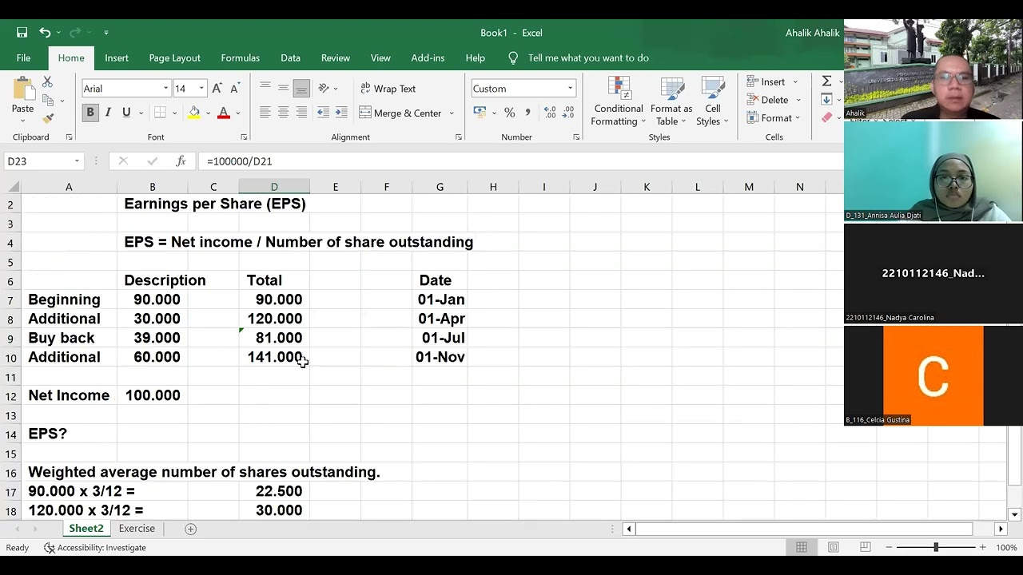Open the Arial font name dropdown
This screenshot has height=575, width=1023.
(165, 89)
